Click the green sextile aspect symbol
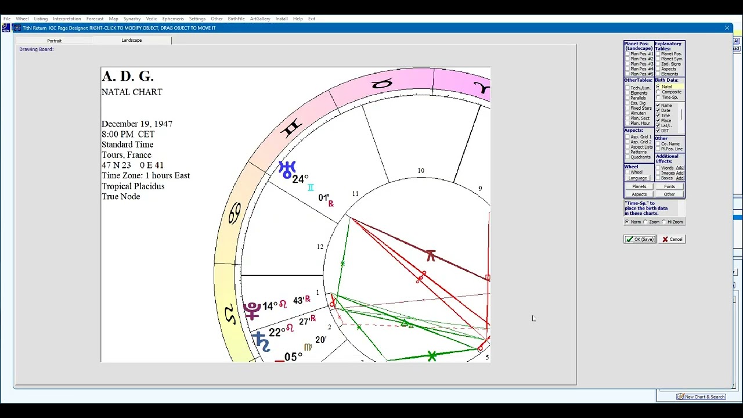This screenshot has width=743, height=418. click(431, 356)
